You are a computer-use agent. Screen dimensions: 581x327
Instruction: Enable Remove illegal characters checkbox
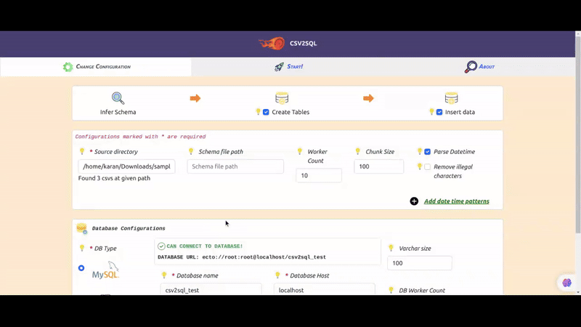427,167
